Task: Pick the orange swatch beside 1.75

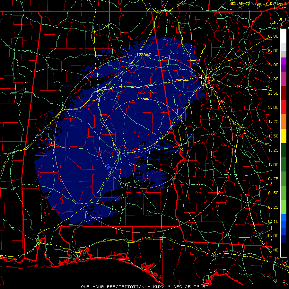Action: (284, 122)
